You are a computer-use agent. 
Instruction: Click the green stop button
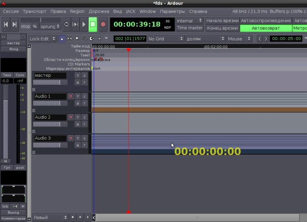pos(93,24)
